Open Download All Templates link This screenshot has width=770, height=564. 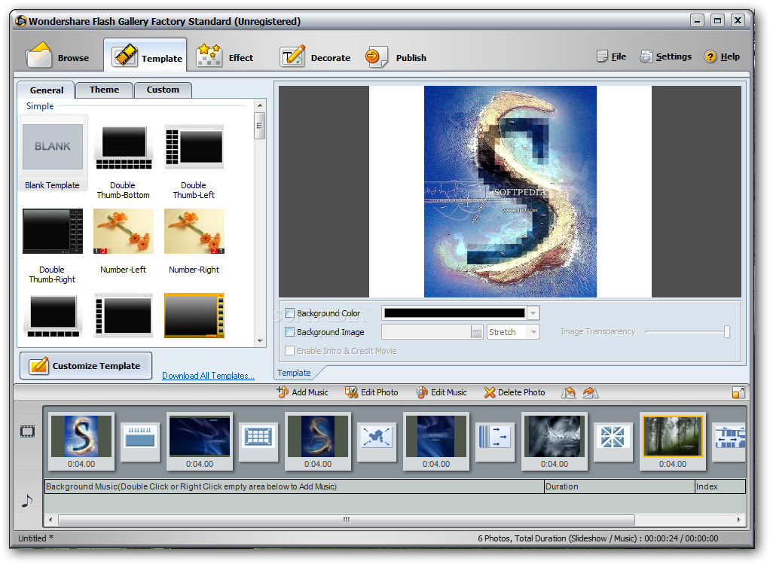(x=208, y=376)
